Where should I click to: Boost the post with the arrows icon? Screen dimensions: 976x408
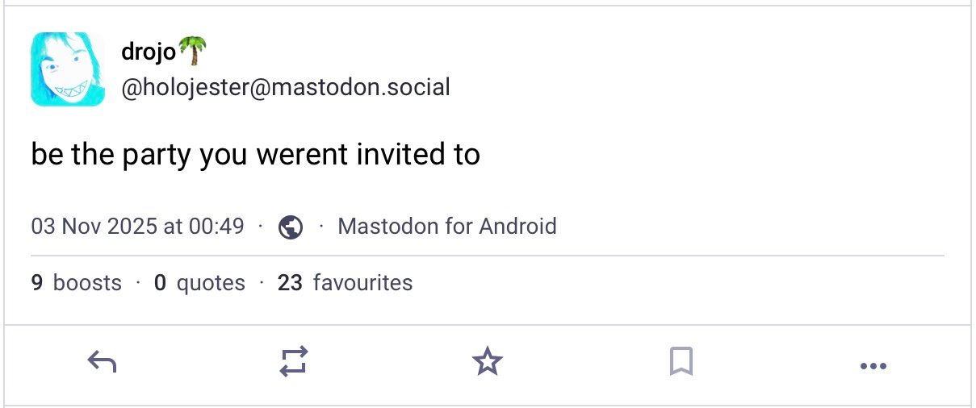point(294,362)
